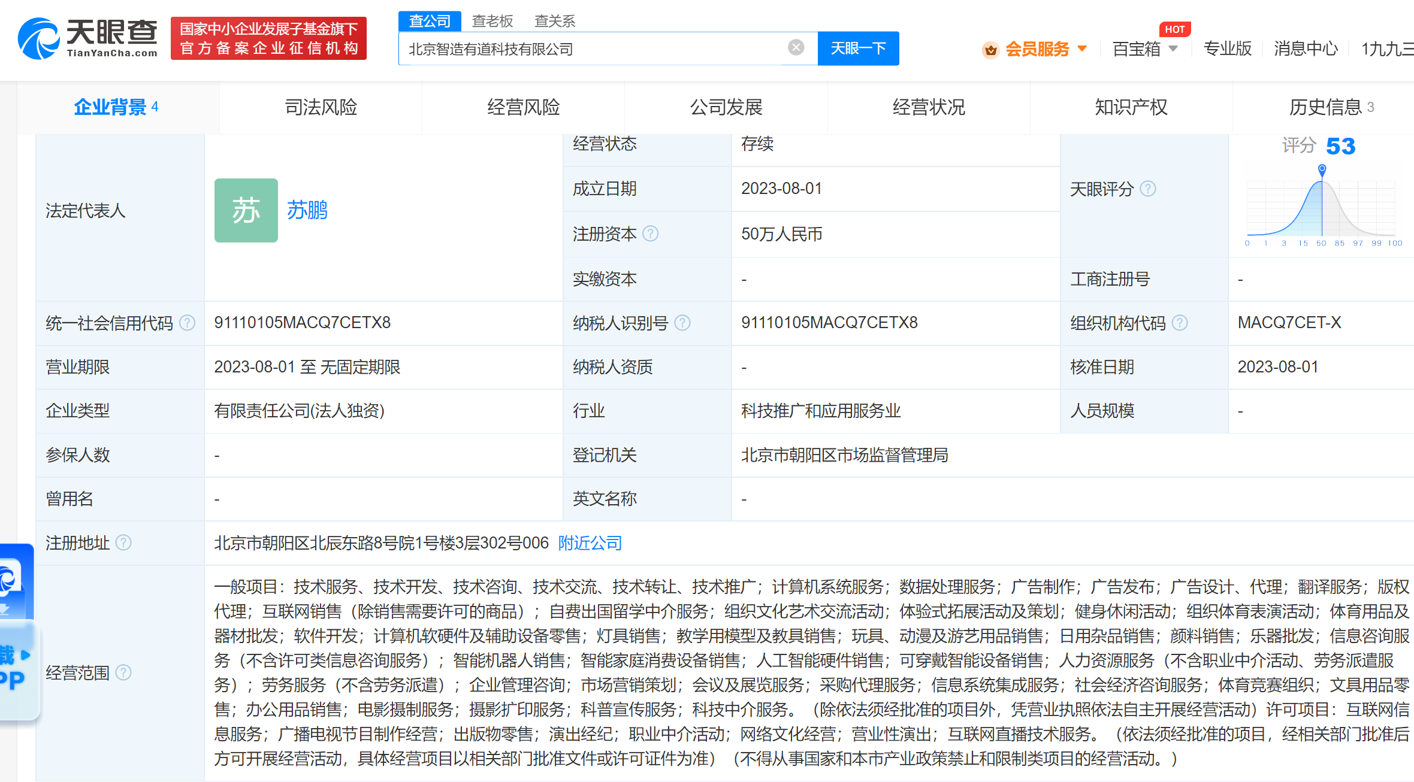1414x782 pixels.
Task: Open help icon next to 注册资本
Action: [650, 234]
